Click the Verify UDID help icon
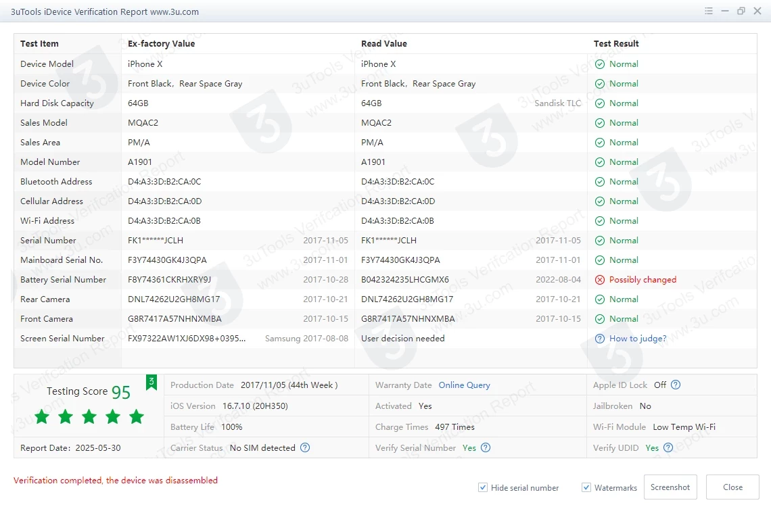The image size is (771, 511). 668,447
